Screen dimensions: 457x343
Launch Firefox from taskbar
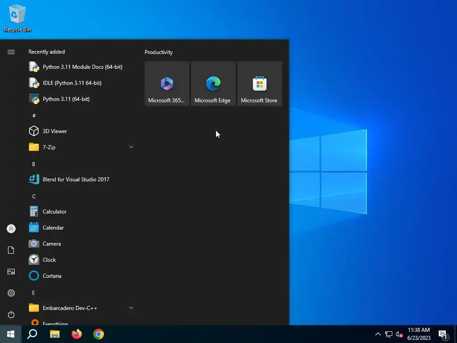point(77,334)
